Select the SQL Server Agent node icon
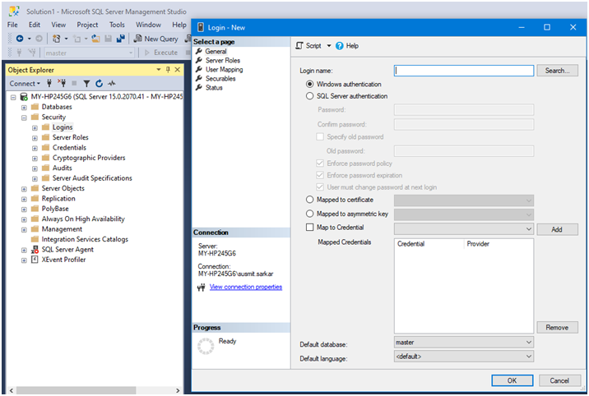589x396 pixels. (x=35, y=250)
